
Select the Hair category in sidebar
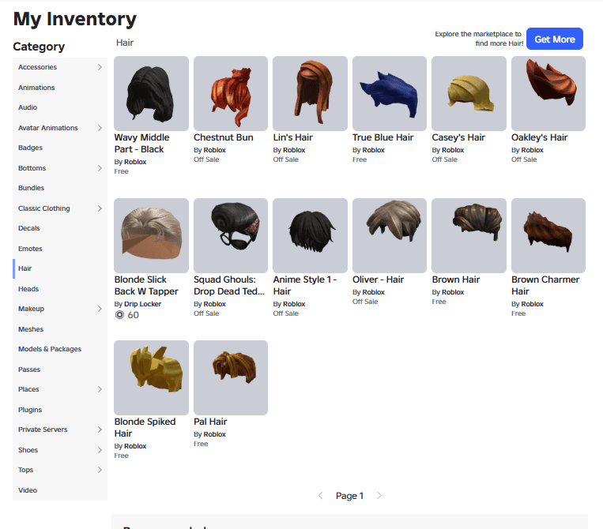[x=60, y=268]
